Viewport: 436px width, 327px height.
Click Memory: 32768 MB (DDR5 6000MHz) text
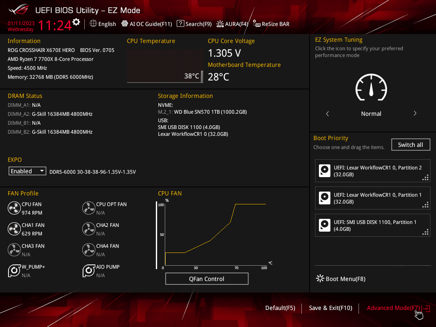(x=50, y=77)
